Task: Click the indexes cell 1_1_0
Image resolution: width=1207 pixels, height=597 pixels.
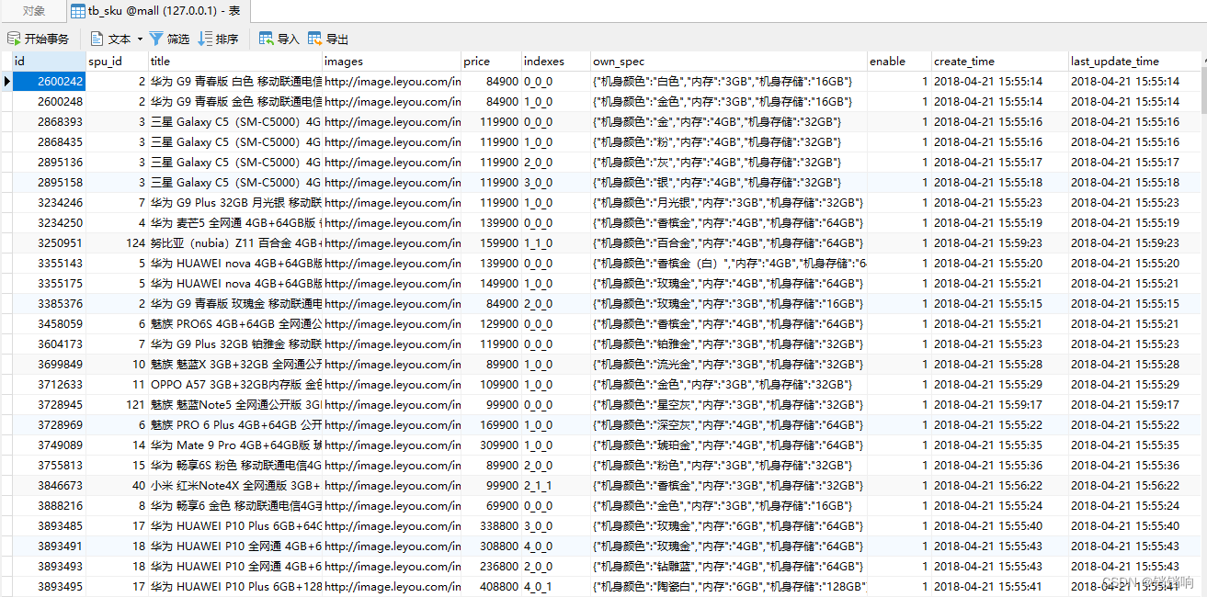Action: (556, 242)
